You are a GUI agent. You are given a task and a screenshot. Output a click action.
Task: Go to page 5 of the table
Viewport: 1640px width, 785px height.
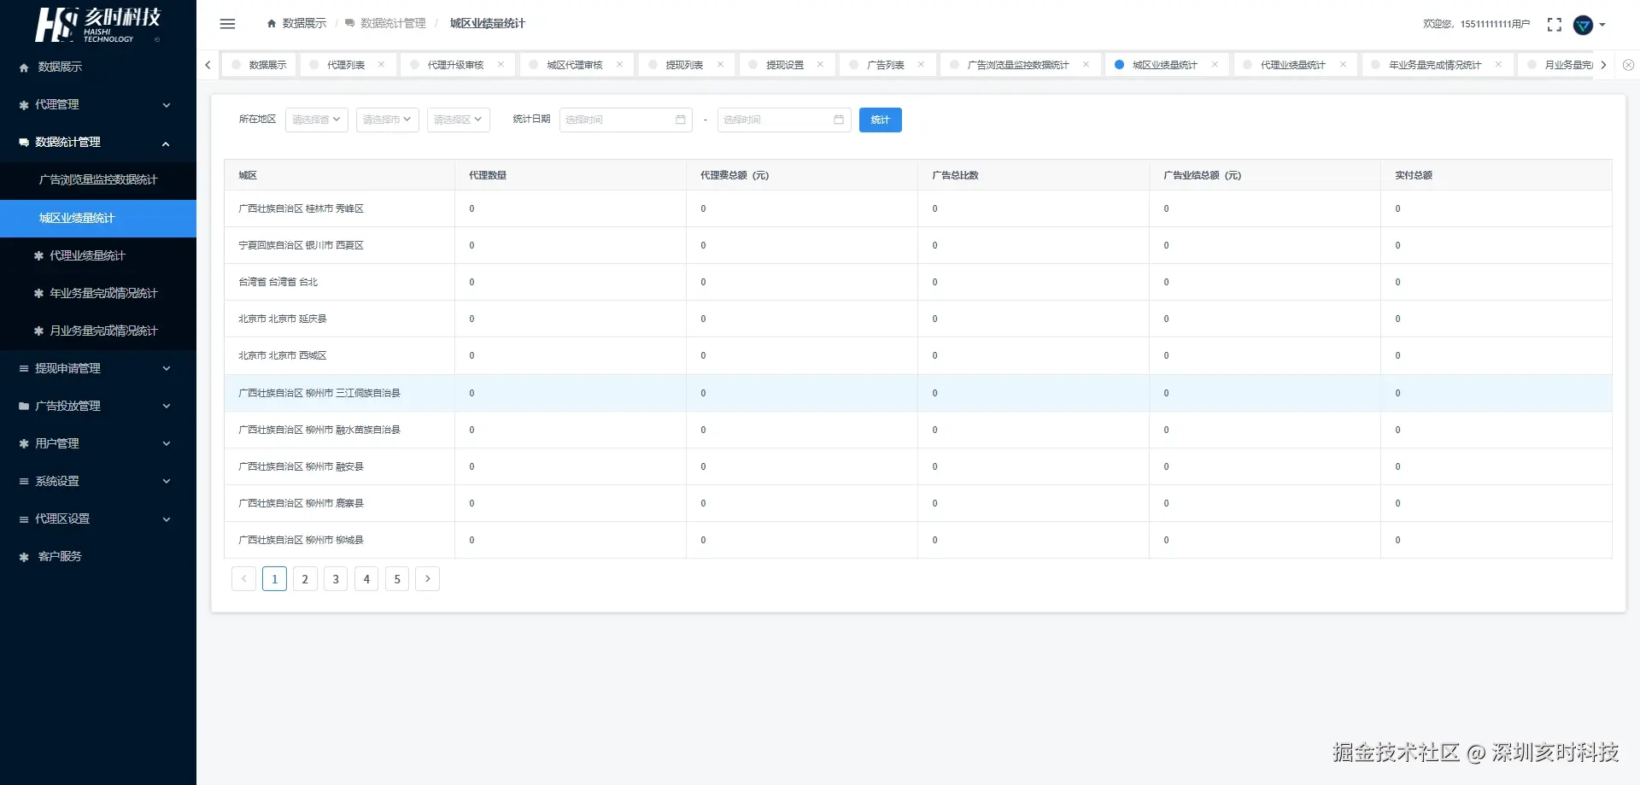coord(397,579)
